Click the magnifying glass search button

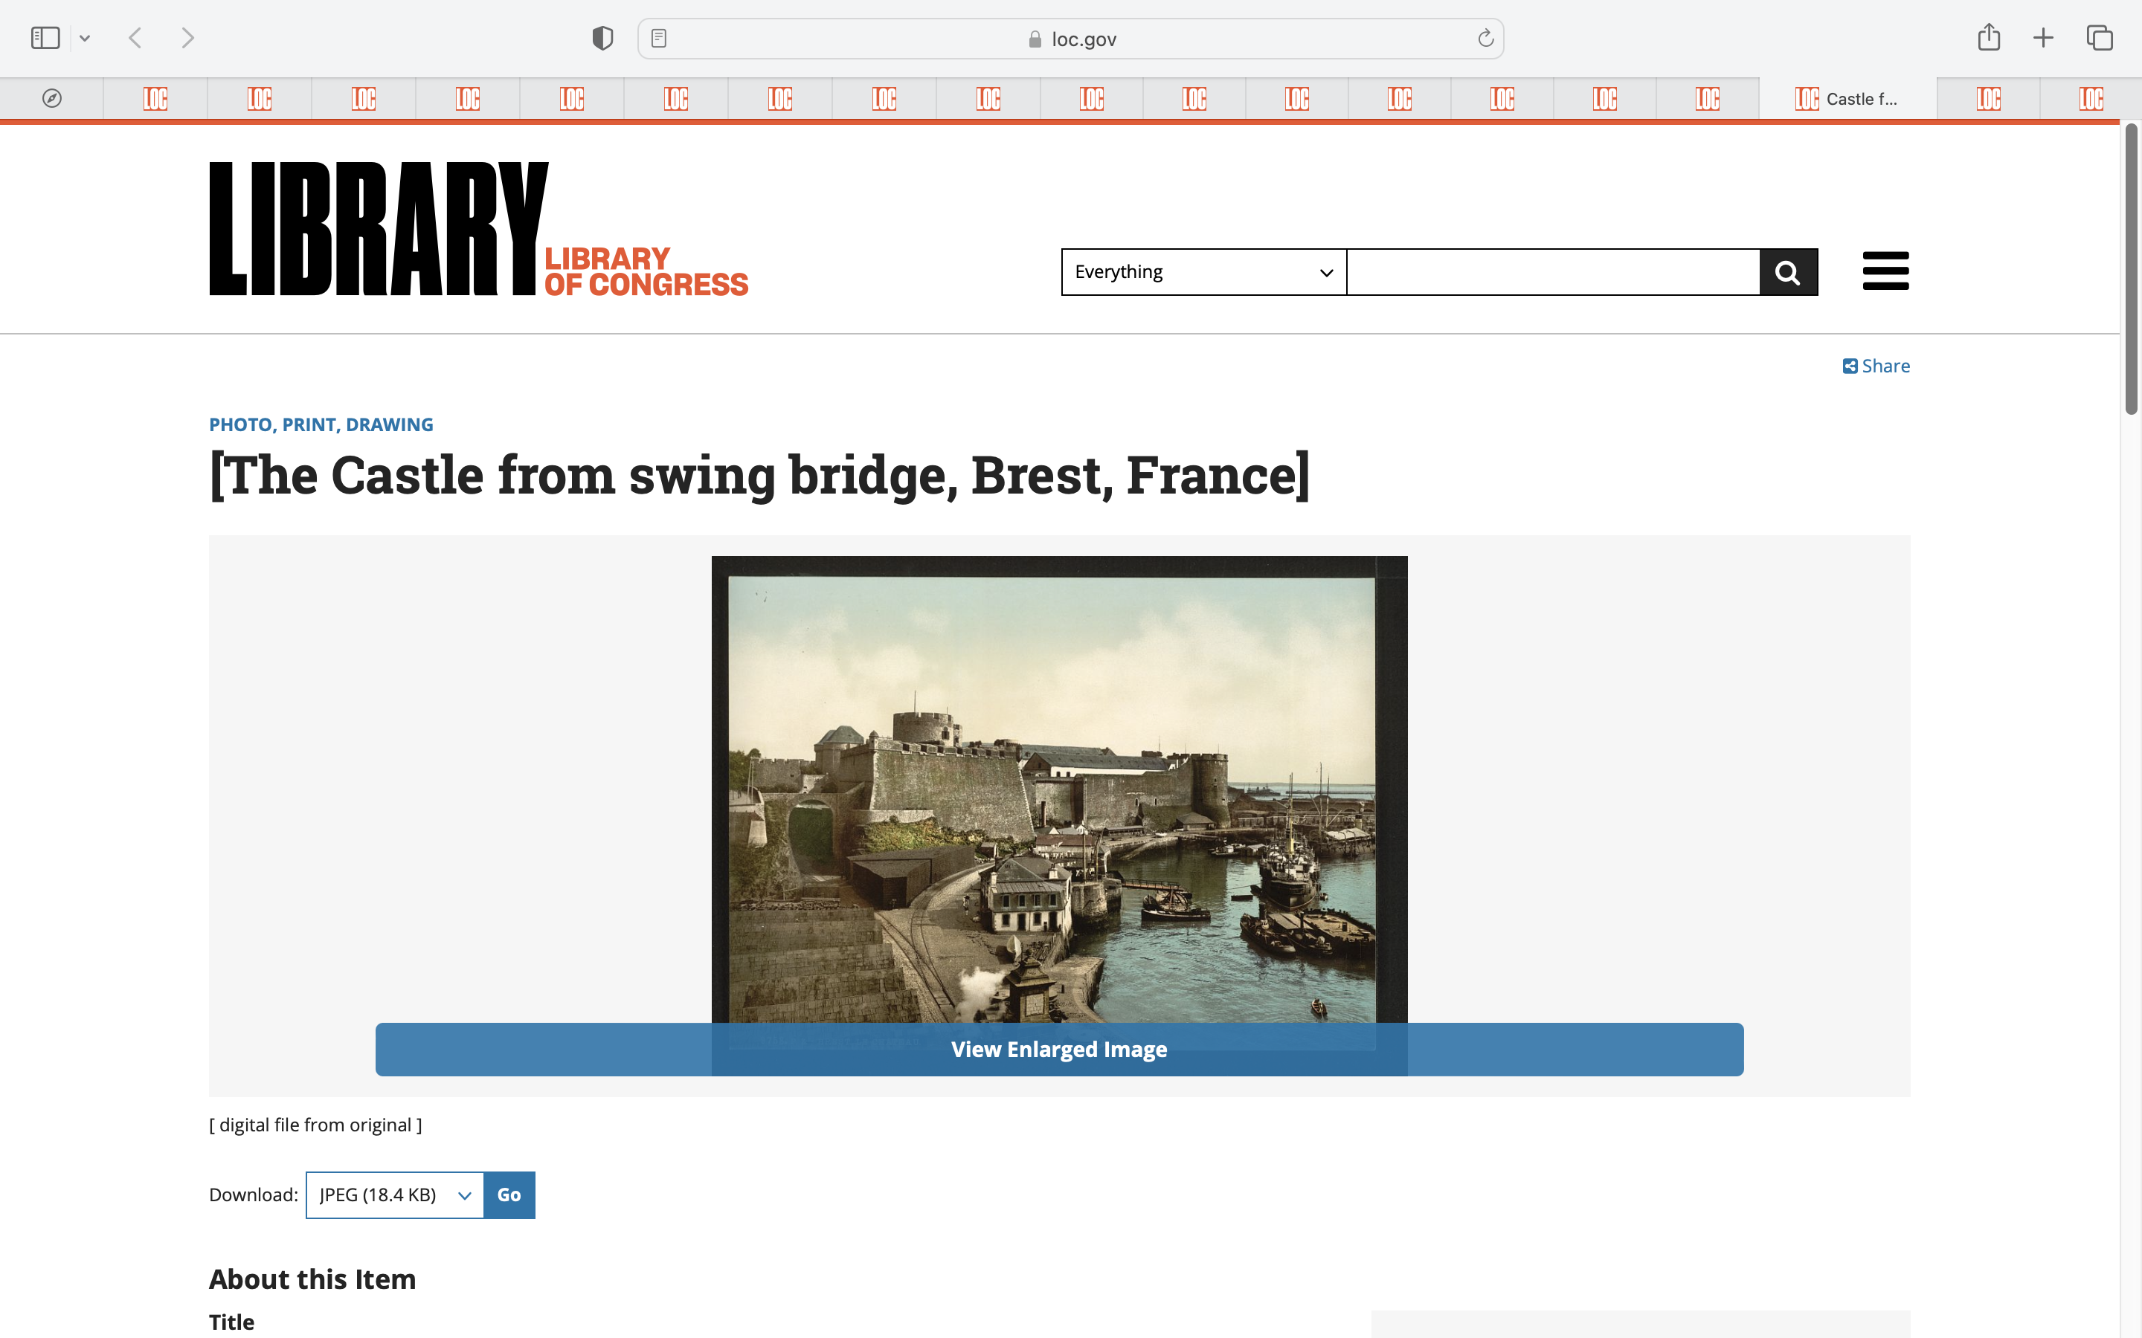[x=1788, y=271]
